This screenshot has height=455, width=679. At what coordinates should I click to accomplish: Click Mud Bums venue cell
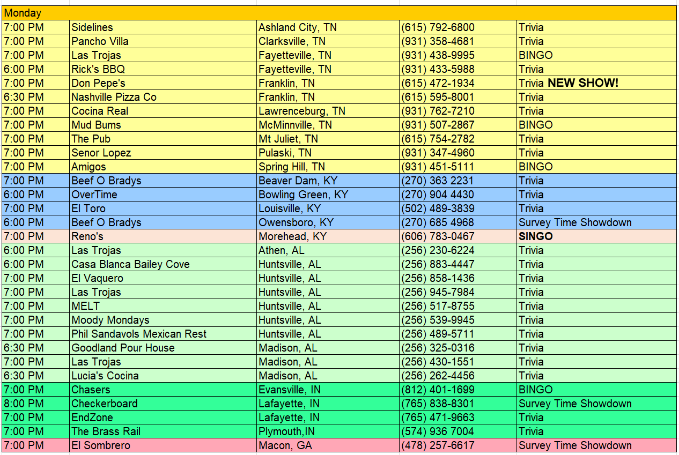[163, 125]
